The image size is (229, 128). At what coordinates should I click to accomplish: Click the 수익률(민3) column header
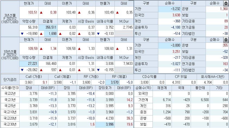(10, 88)
